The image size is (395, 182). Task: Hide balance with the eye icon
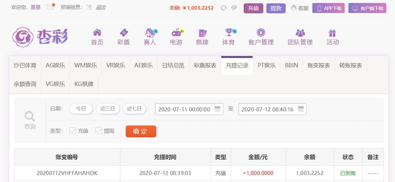[x=234, y=8]
